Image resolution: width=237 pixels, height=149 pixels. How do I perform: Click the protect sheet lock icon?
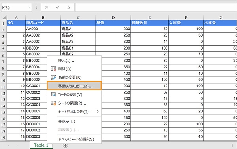(53, 103)
